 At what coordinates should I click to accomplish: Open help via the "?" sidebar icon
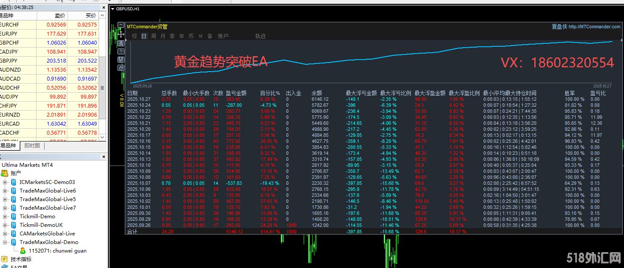(x=121, y=51)
